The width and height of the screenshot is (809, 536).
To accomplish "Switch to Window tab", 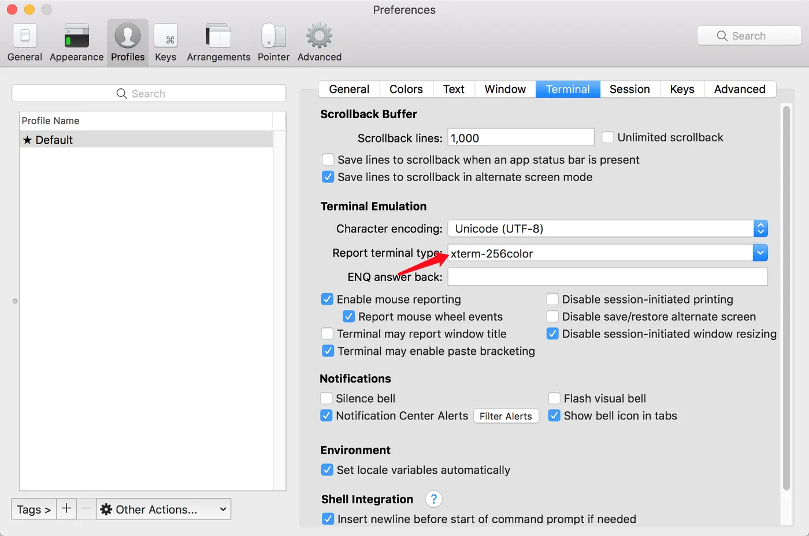I will [505, 89].
